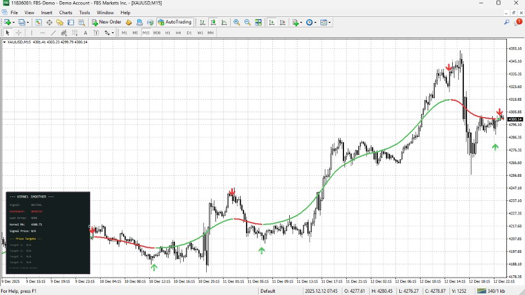Toggle the M15 timeframe button

coord(146,33)
